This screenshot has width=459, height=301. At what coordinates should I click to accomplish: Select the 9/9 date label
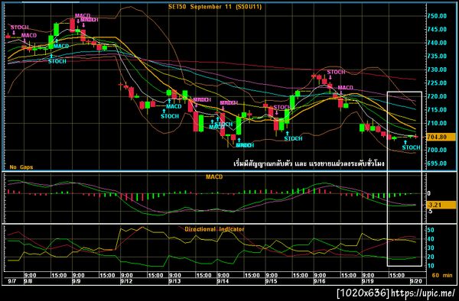tap(76, 281)
